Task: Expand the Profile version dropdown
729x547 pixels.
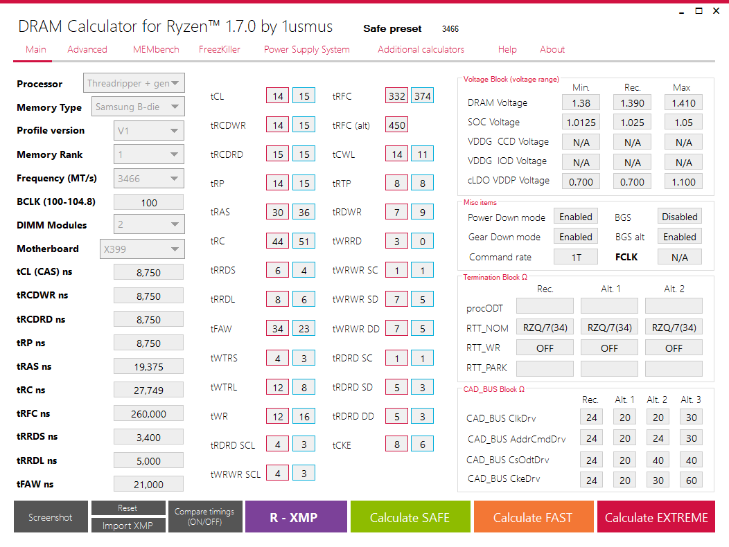Action: (149, 131)
